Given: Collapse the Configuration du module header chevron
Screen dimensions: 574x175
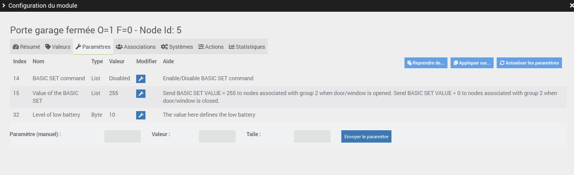Looking at the screenshot, I should (4, 6).
